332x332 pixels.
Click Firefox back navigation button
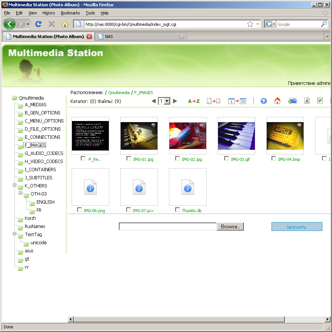pyautogui.click(x=9, y=24)
